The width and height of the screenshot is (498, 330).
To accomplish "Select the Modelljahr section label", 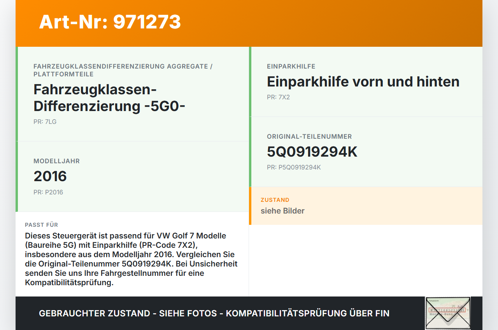I will 56,161.
